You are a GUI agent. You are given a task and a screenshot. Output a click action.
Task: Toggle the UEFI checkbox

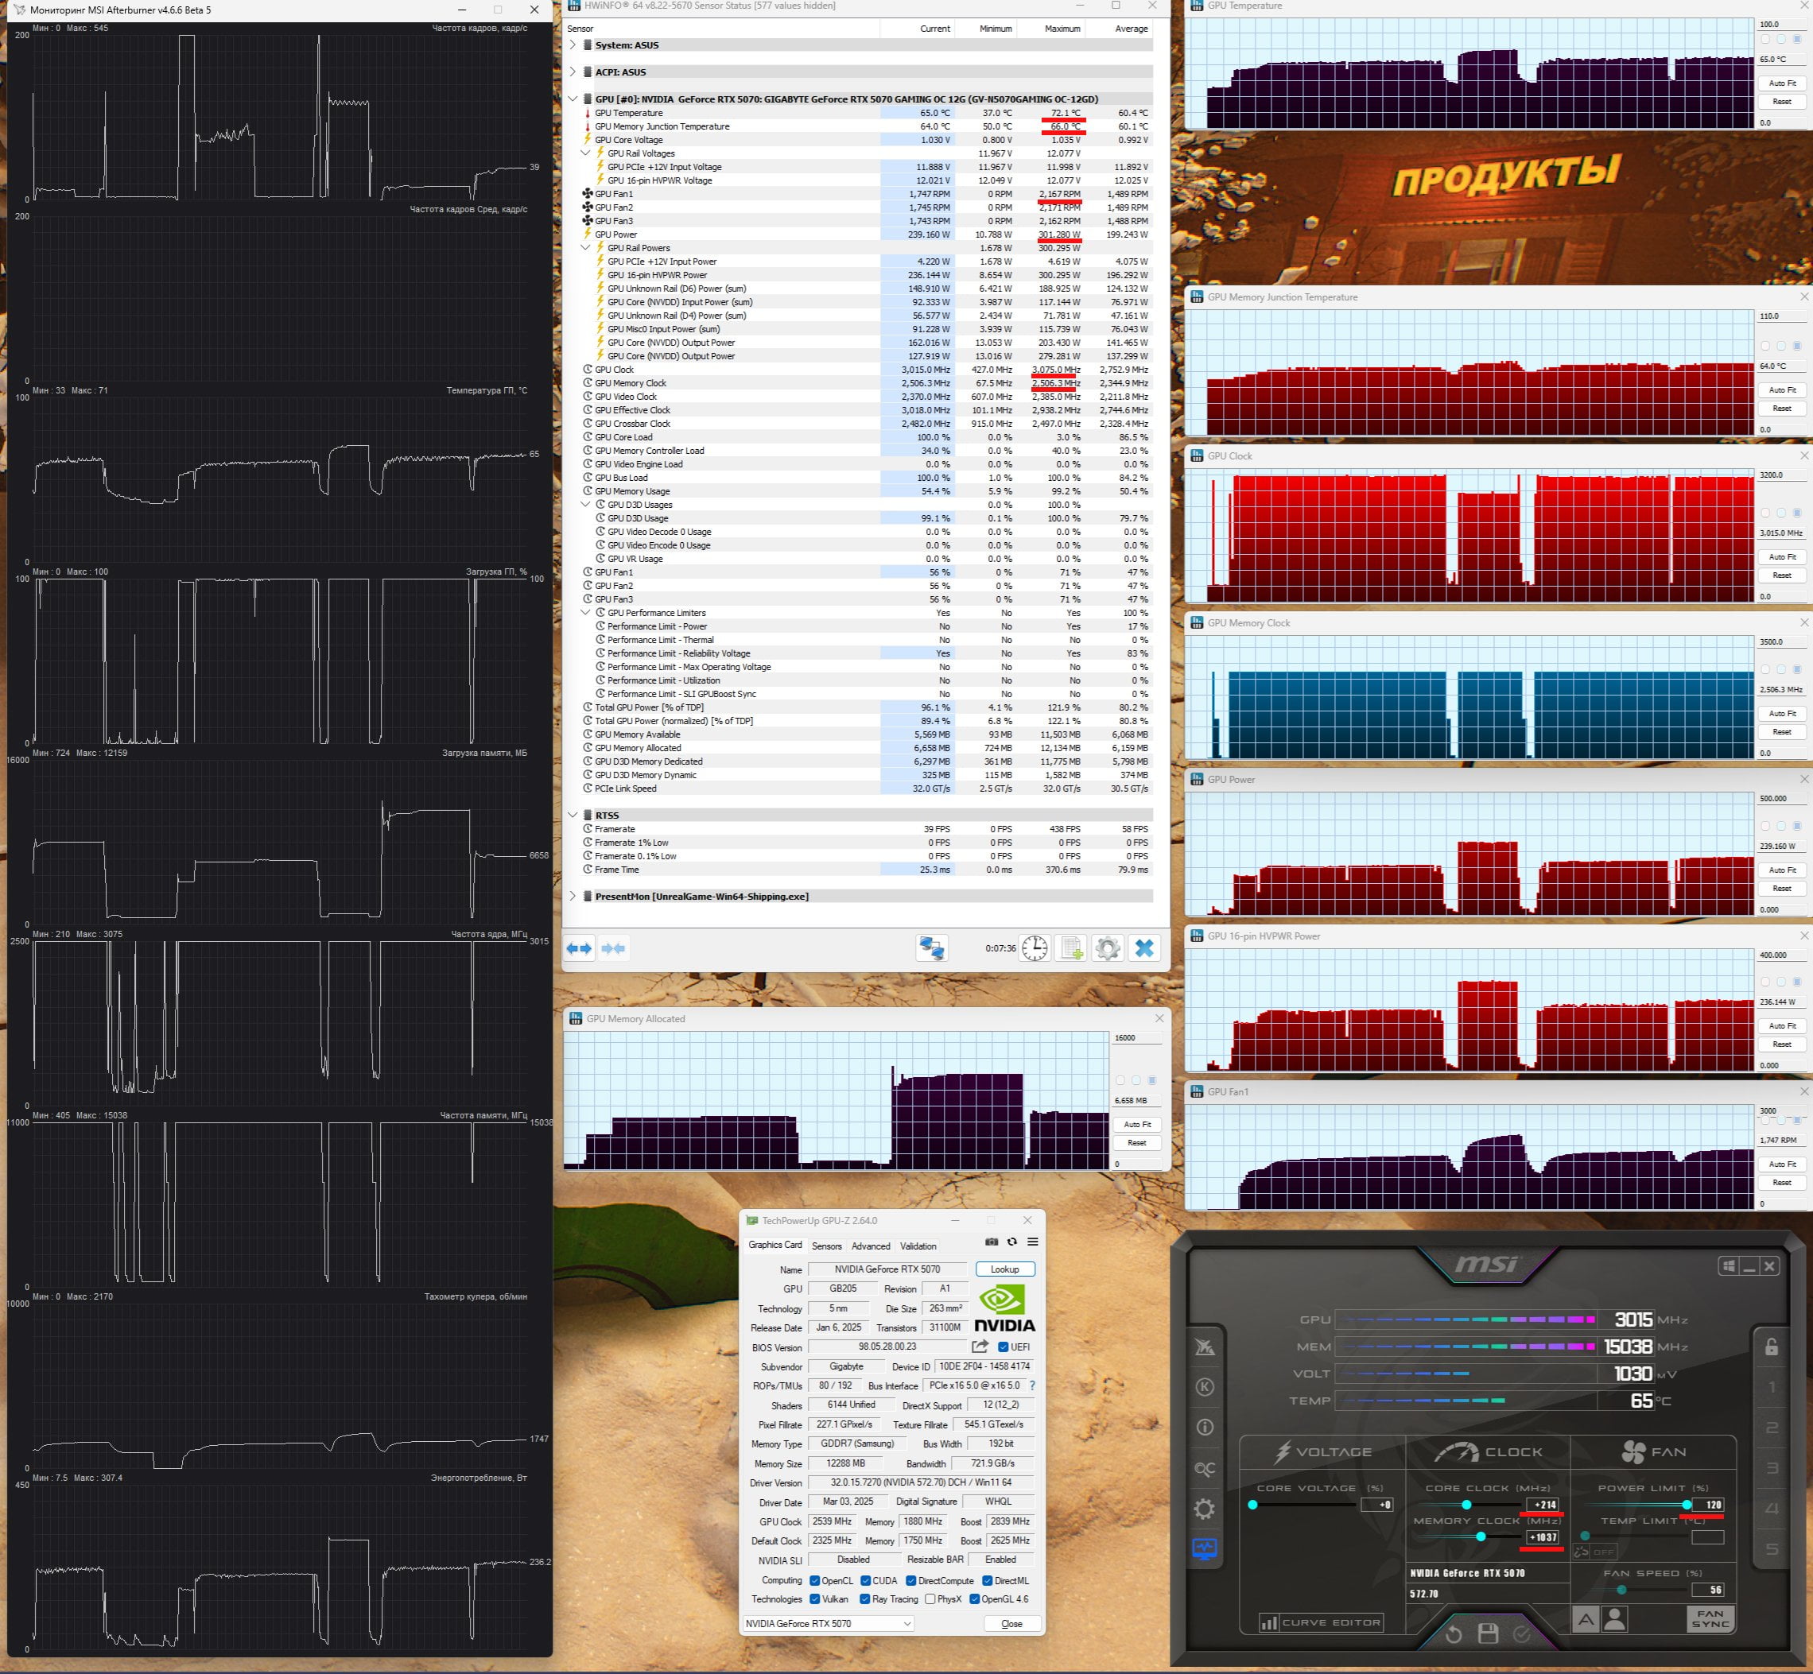click(1003, 1347)
